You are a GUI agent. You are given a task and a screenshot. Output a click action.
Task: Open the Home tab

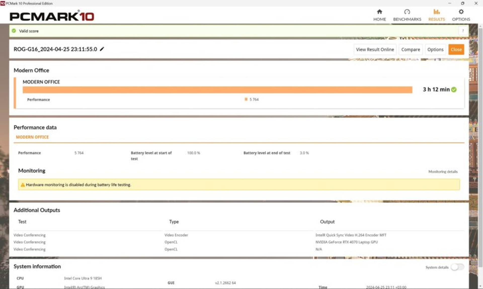(379, 15)
